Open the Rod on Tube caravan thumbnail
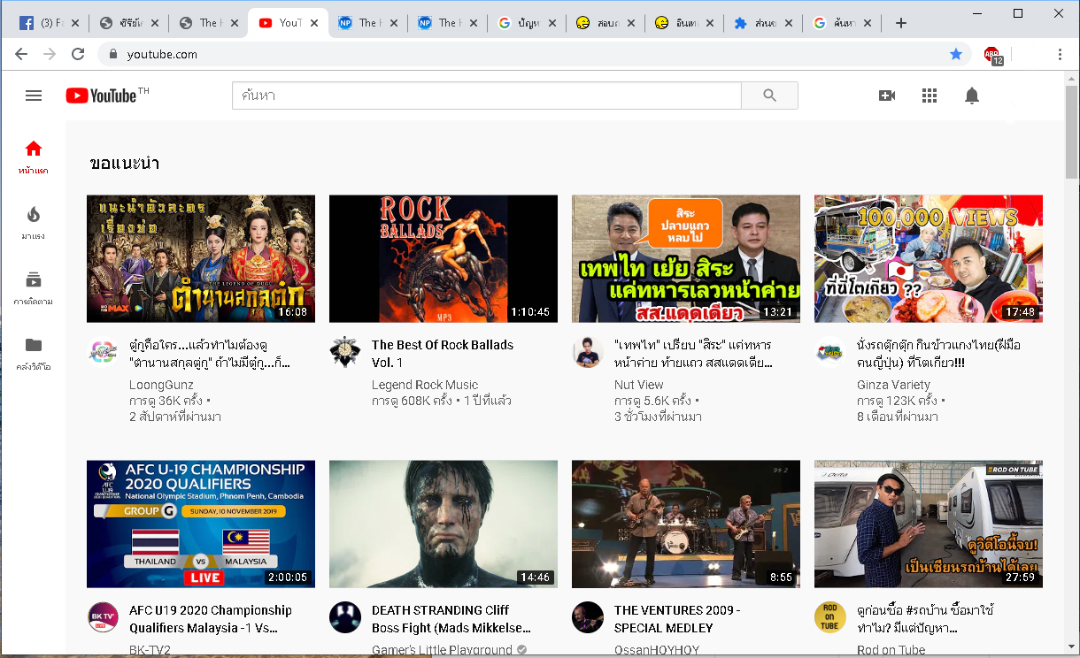 pos(929,524)
